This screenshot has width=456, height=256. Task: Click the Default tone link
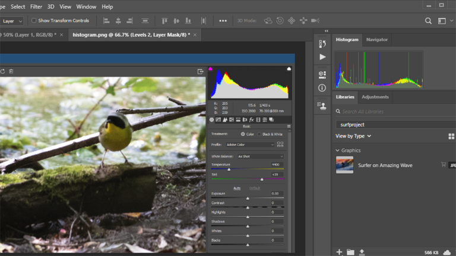tap(255, 188)
